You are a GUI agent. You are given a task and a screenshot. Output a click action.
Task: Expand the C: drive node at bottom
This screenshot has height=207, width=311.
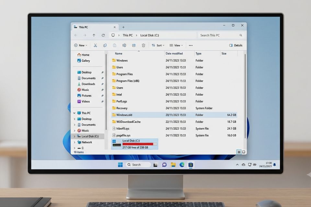click(75, 148)
